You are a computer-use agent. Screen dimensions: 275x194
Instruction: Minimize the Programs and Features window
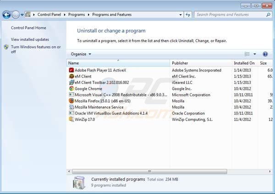point(246,6)
